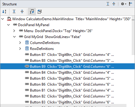Select the DockPanel MyPanel tree row
135x107 pixels.
67,25
